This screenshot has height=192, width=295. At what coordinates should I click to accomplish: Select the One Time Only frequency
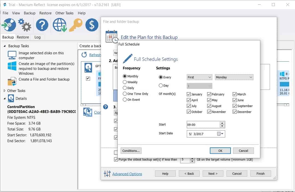125,94
